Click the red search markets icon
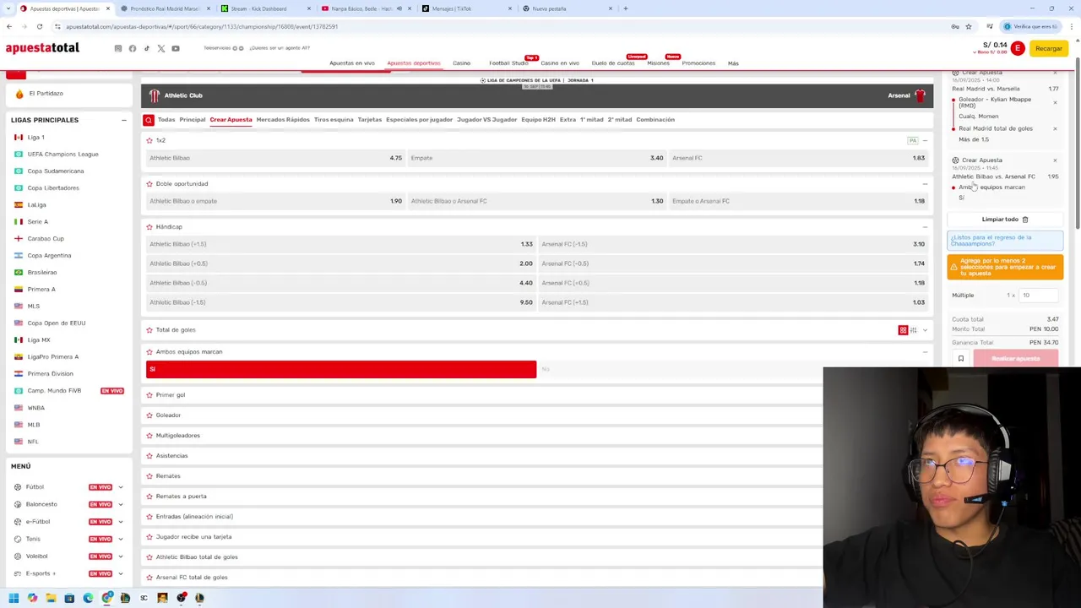Screen dimensions: 1081x608 (x=149, y=120)
